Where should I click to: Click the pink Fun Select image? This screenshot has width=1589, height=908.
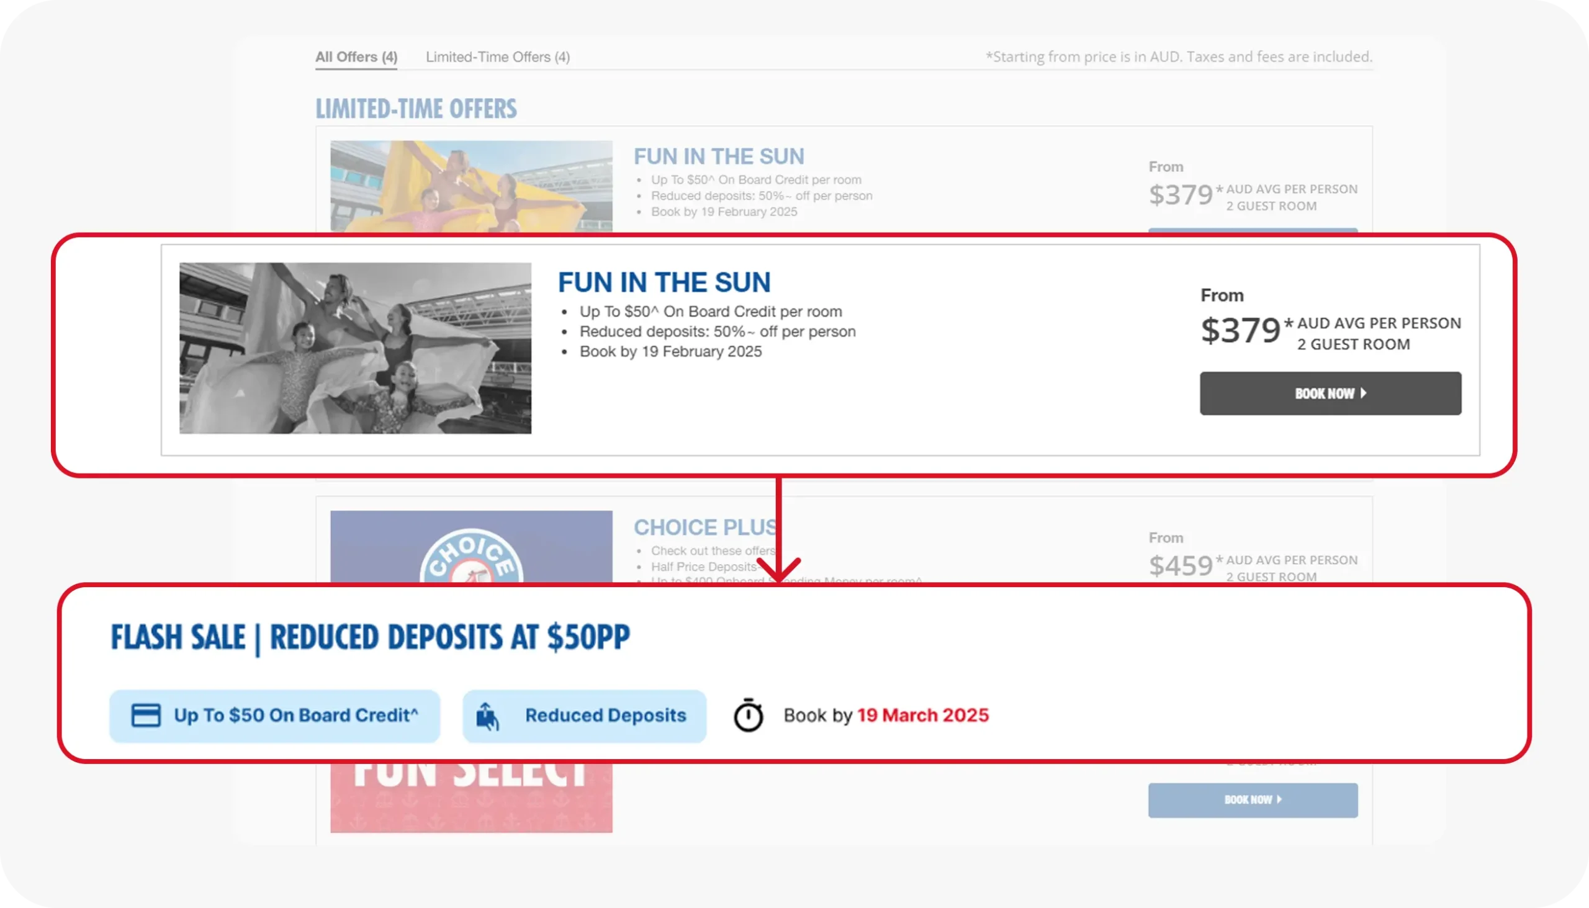pyautogui.click(x=472, y=797)
